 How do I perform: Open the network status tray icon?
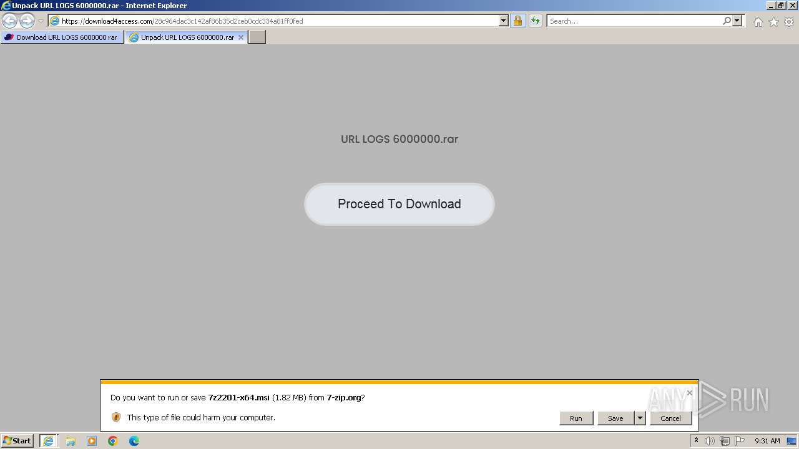pyautogui.click(x=725, y=441)
